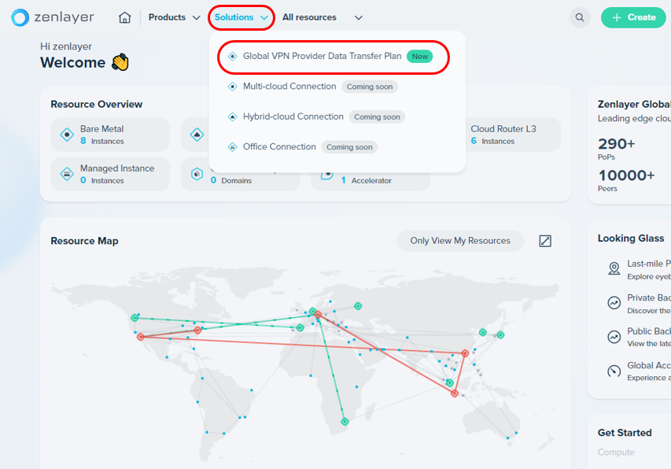Click the Accelerator card icon
671x469 pixels.
327,175
